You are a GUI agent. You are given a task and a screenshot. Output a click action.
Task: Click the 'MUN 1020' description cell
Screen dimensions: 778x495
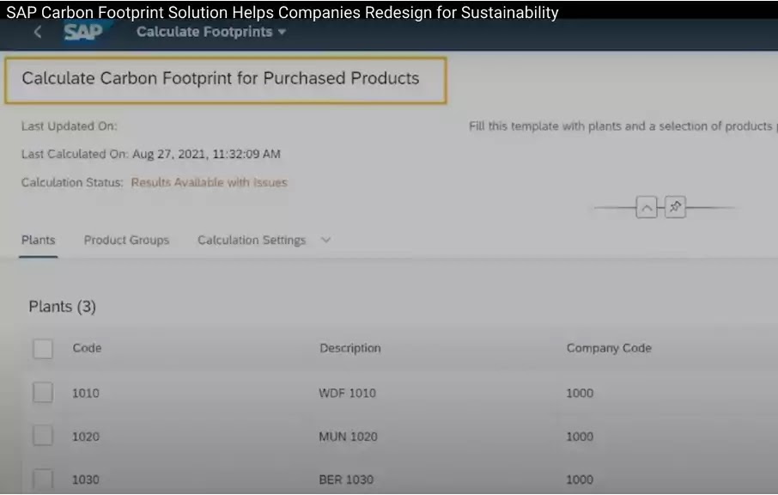(348, 437)
